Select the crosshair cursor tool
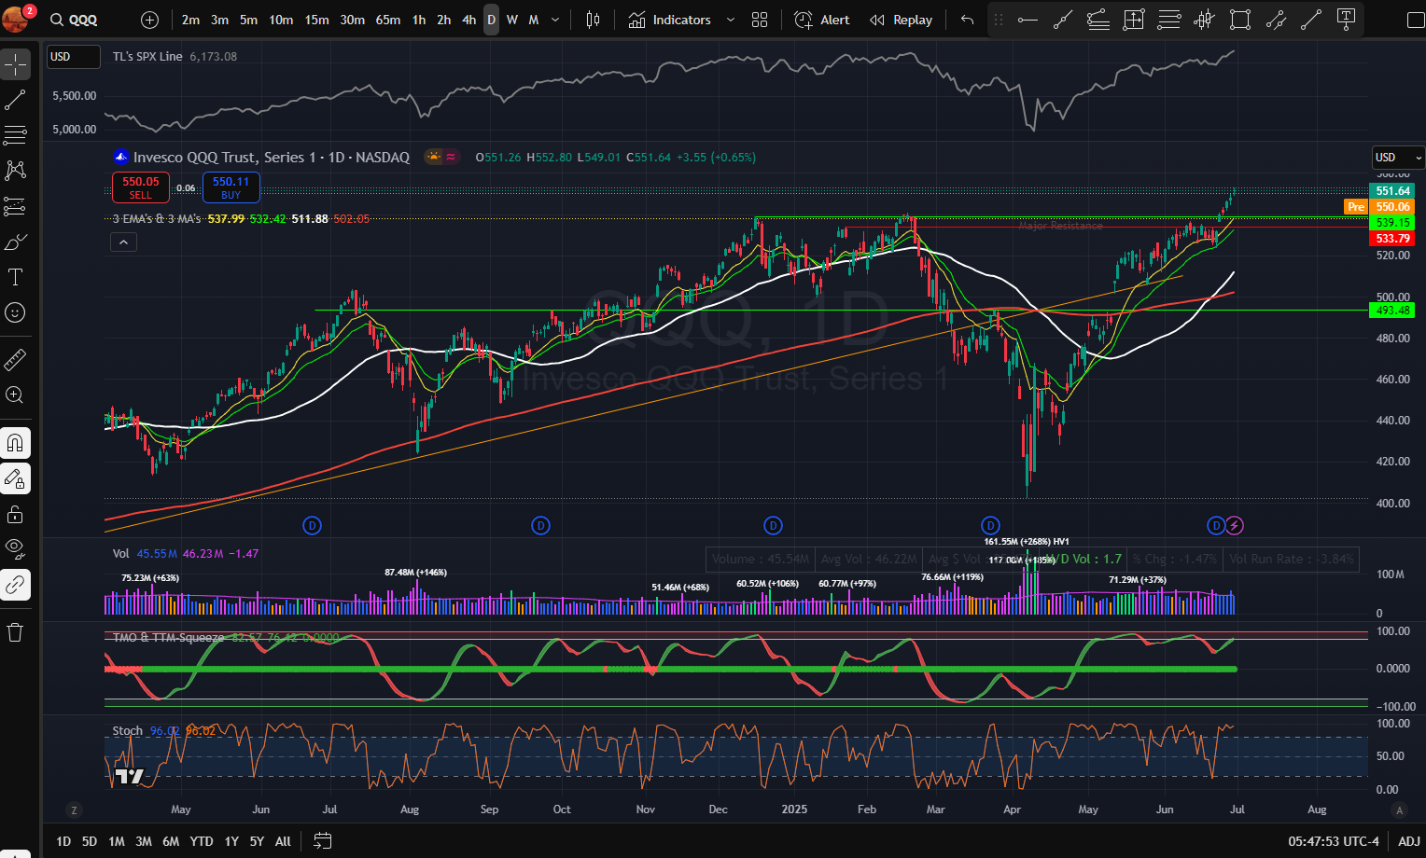1426x858 pixels. [x=15, y=64]
